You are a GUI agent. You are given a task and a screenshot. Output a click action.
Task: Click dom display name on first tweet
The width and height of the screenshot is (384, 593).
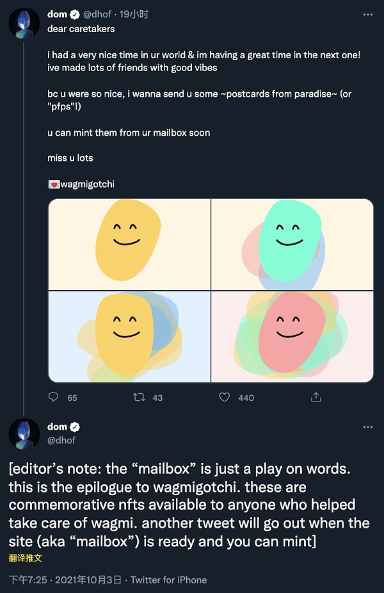[57, 14]
